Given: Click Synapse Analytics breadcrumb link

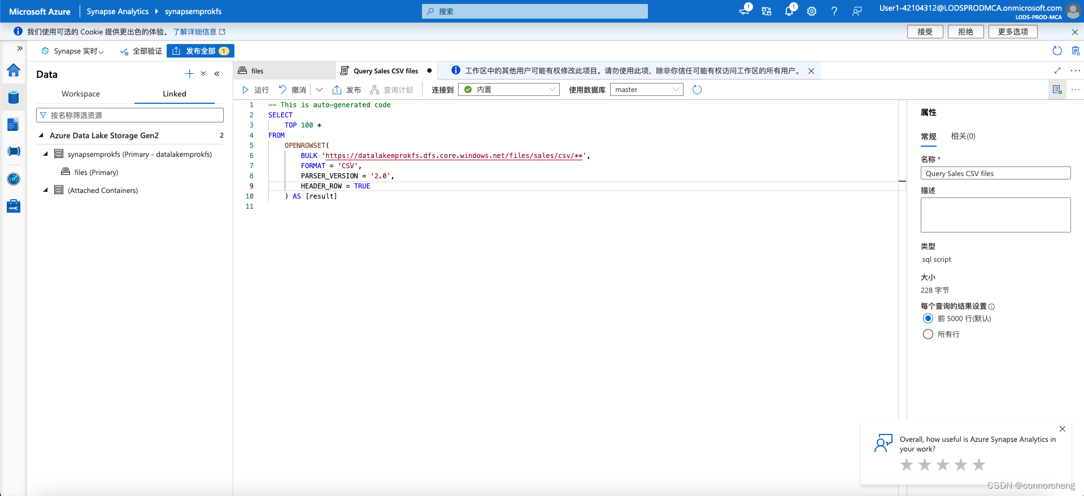Looking at the screenshot, I should [x=117, y=11].
